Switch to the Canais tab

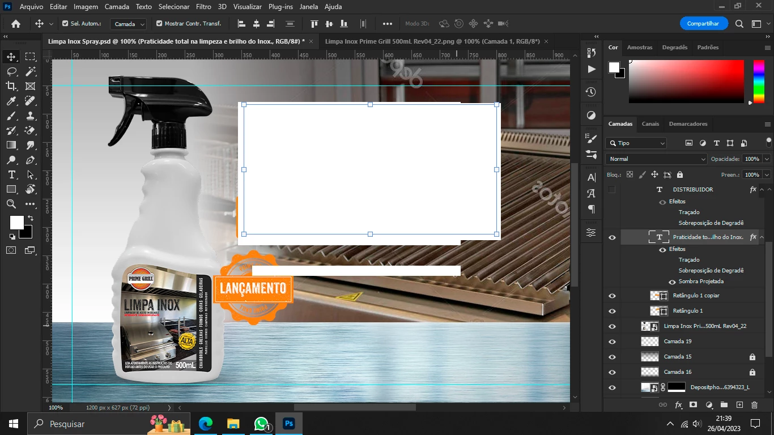point(650,123)
